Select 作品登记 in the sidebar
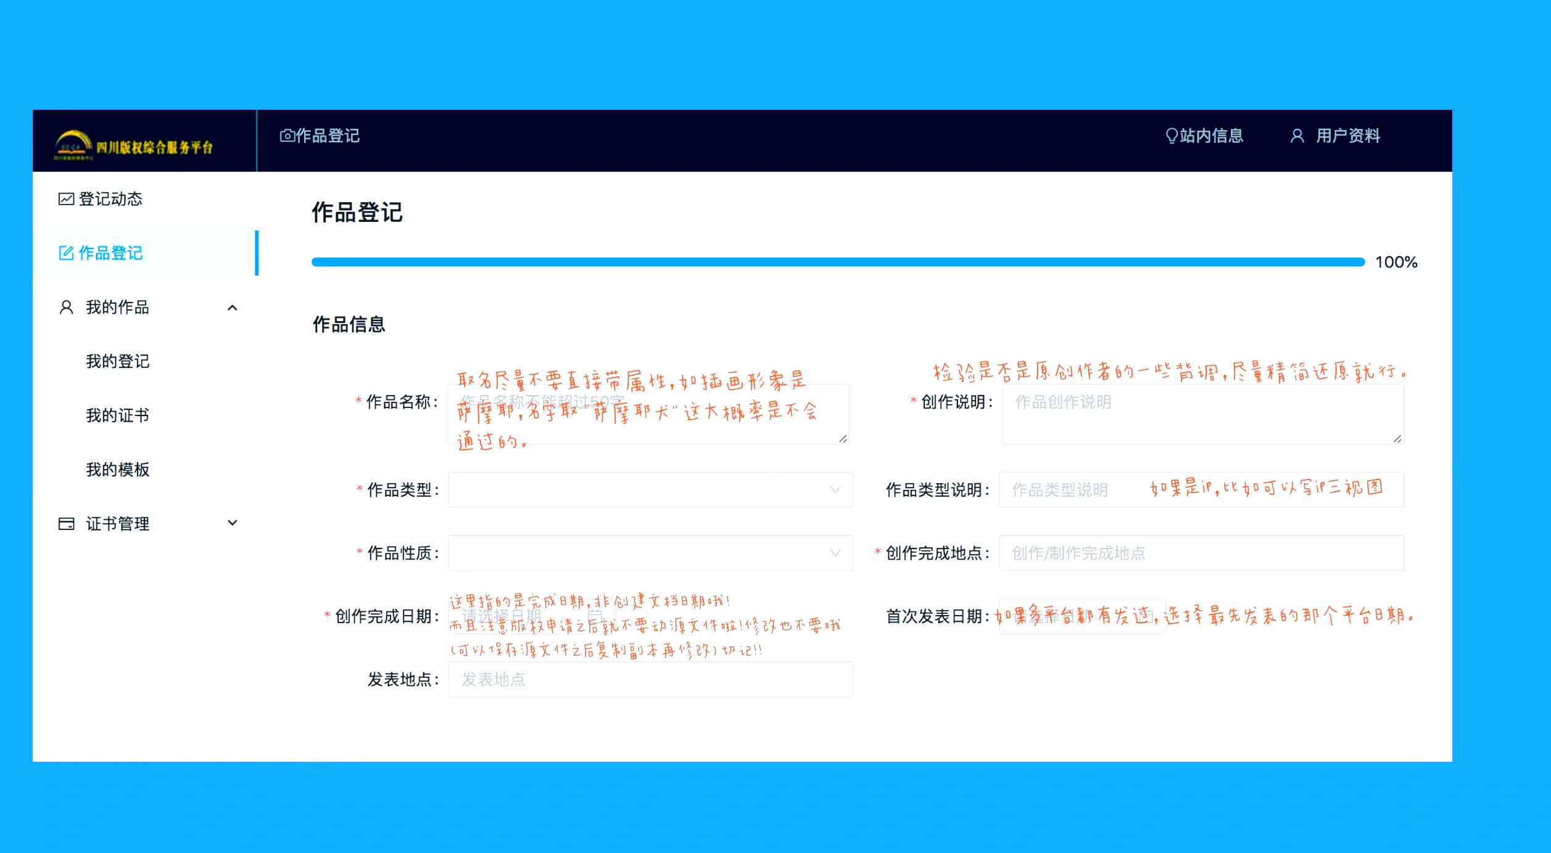The width and height of the screenshot is (1551, 853). coord(145,253)
